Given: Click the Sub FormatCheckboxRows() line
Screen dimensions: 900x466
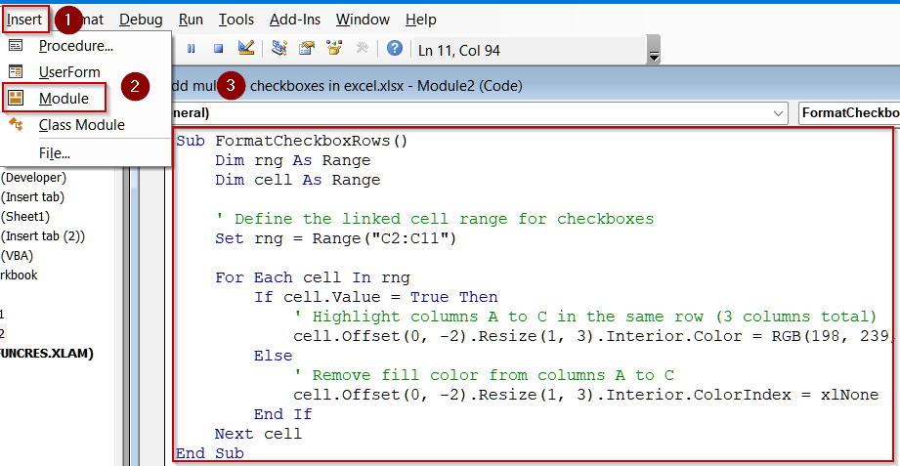Looking at the screenshot, I should point(291,142).
